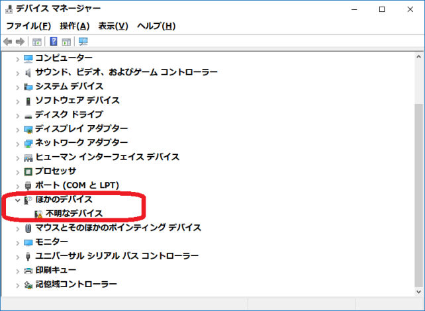Select the コンピューター label
Viewport: 425px width, 311px height.
64,58
